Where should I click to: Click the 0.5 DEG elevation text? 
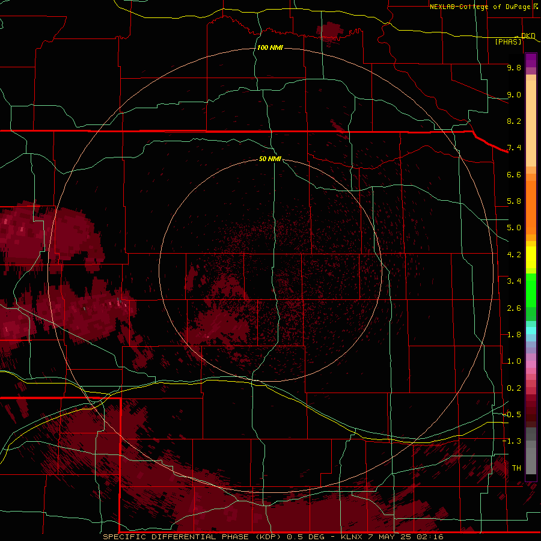click(305, 537)
